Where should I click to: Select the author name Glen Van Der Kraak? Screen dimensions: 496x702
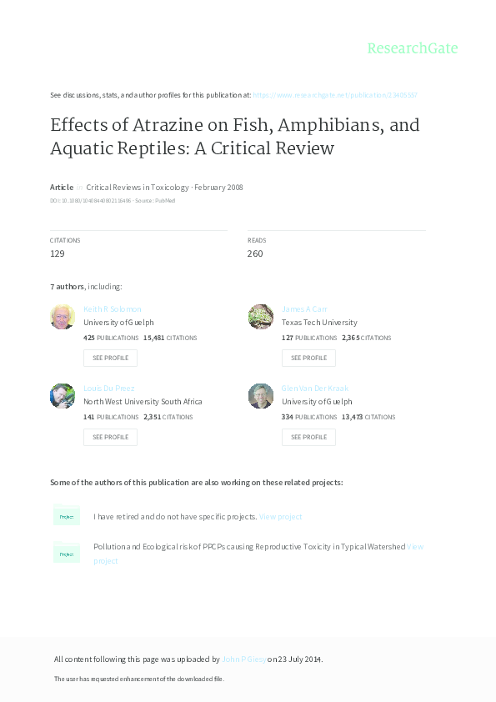click(315, 388)
